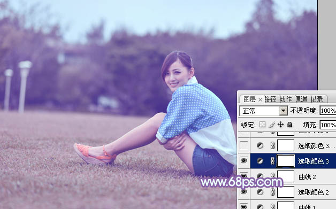Click mask link icon of 选取颜色 2 layer
This screenshot has width=336, height=209.
[272, 192]
